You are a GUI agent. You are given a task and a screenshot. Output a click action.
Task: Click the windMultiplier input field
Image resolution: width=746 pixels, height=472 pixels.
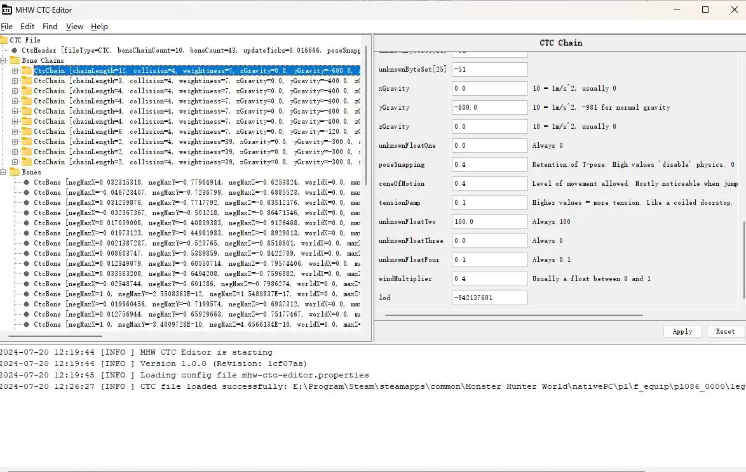pos(489,279)
